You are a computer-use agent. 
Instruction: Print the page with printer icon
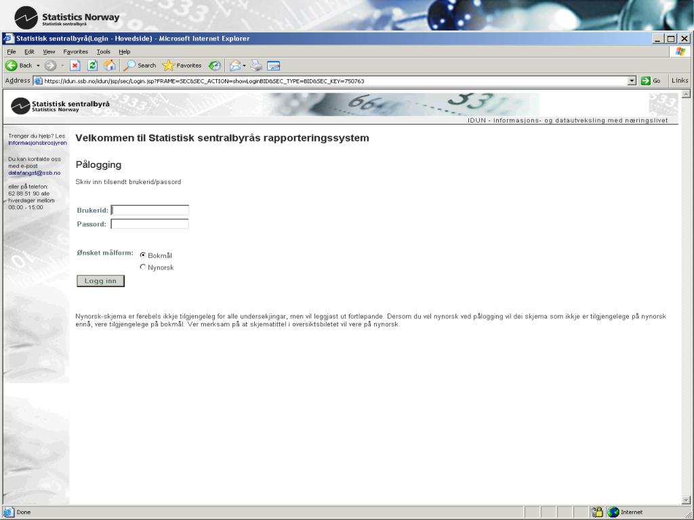click(256, 66)
